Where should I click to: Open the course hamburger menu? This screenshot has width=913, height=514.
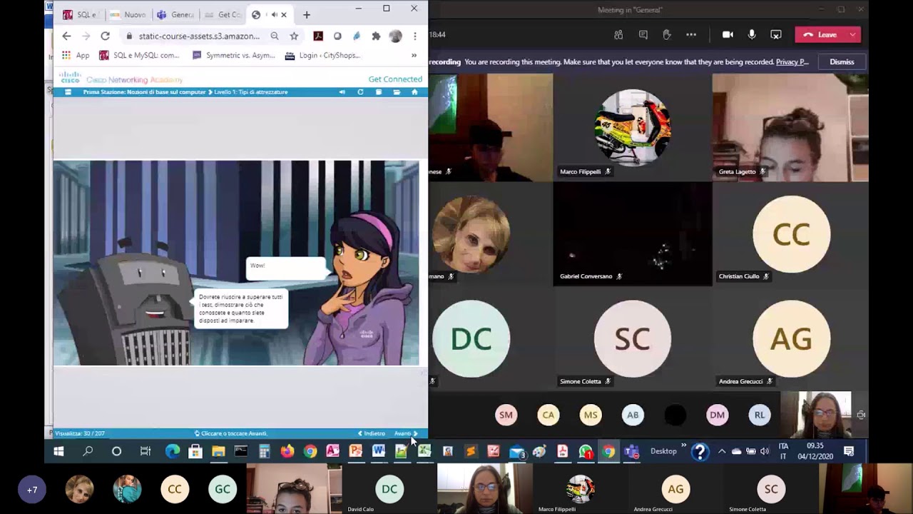click(68, 92)
